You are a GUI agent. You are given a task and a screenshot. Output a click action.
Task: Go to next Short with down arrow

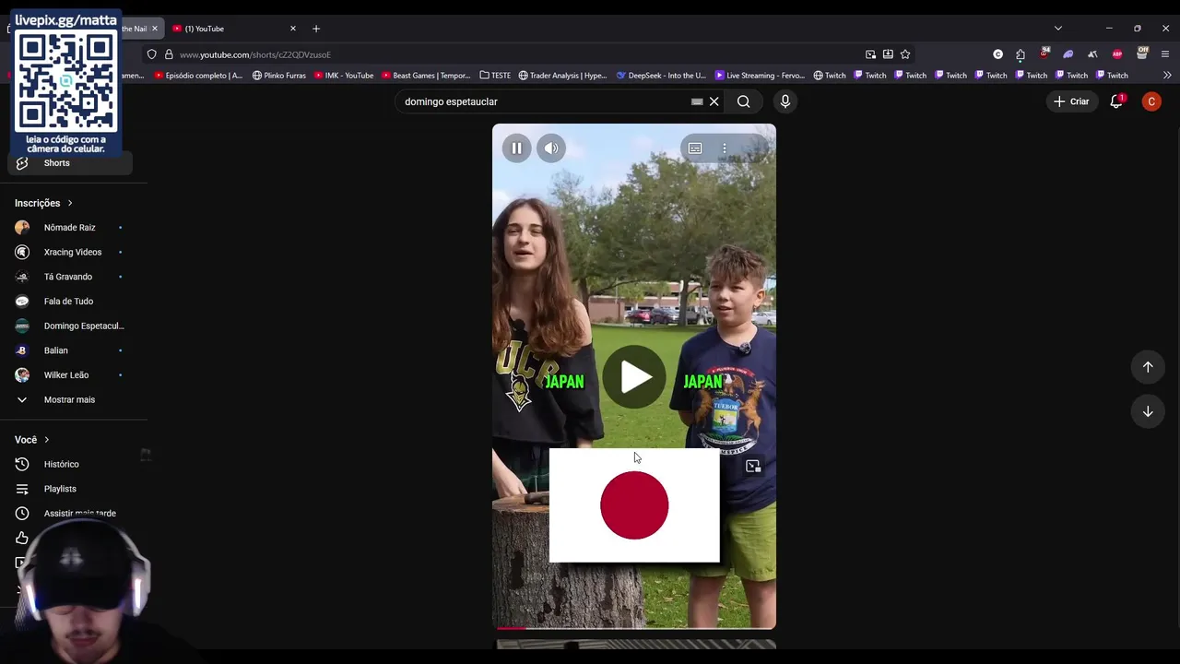click(1148, 411)
